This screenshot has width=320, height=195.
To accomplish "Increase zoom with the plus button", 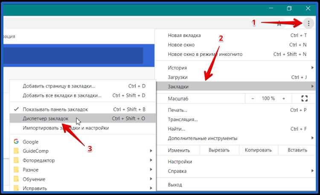I will pyautogui.click(x=284, y=98).
